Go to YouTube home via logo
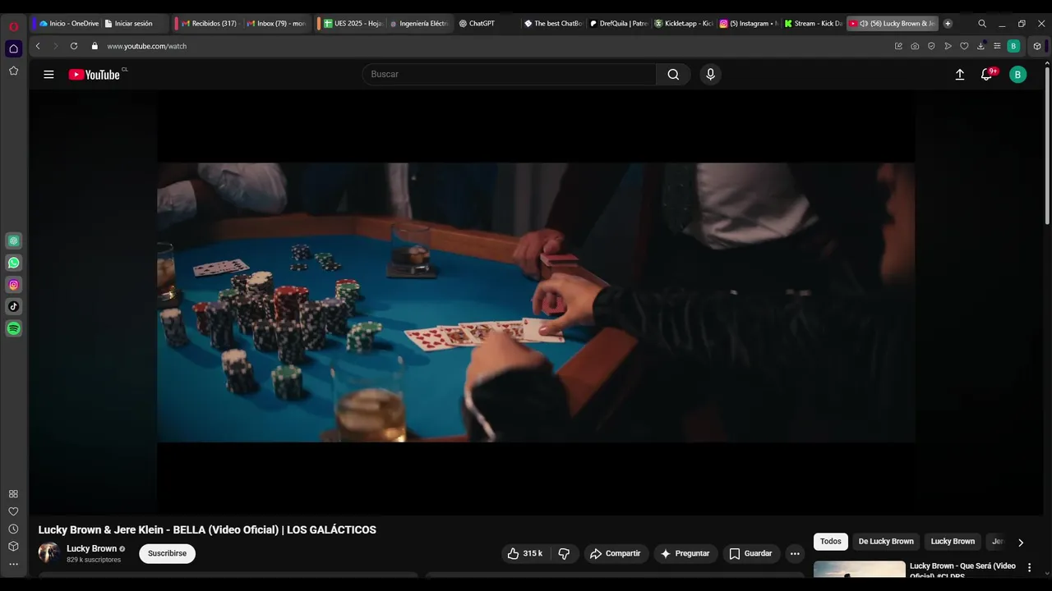 tap(95, 75)
